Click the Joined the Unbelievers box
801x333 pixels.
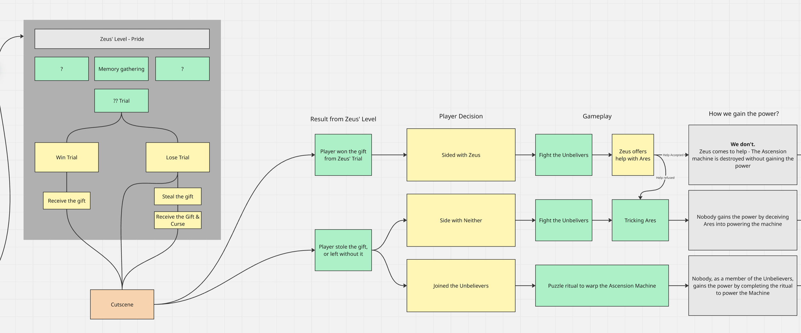click(x=460, y=285)
